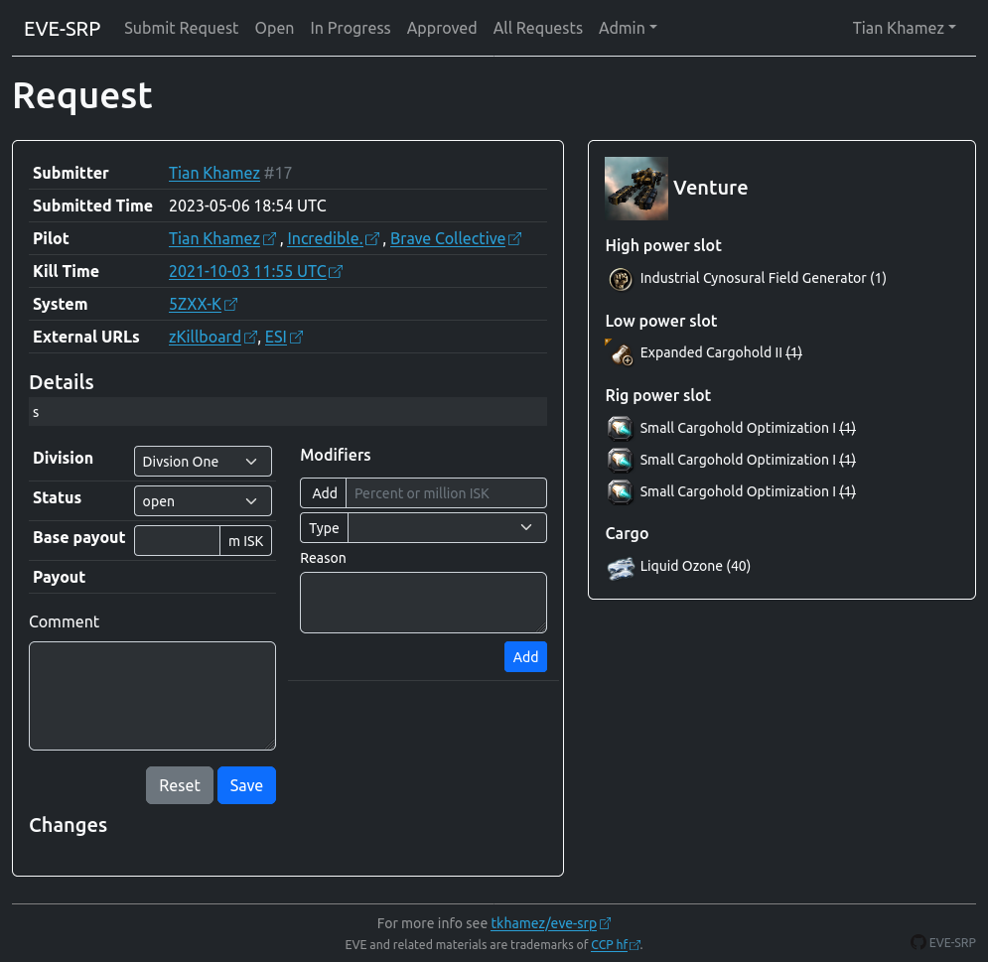The height and width of the screenshot is (962, 988).
Task: Open the 2021-10-03 11:55 UTC kill time link
Action: (247, 272)
